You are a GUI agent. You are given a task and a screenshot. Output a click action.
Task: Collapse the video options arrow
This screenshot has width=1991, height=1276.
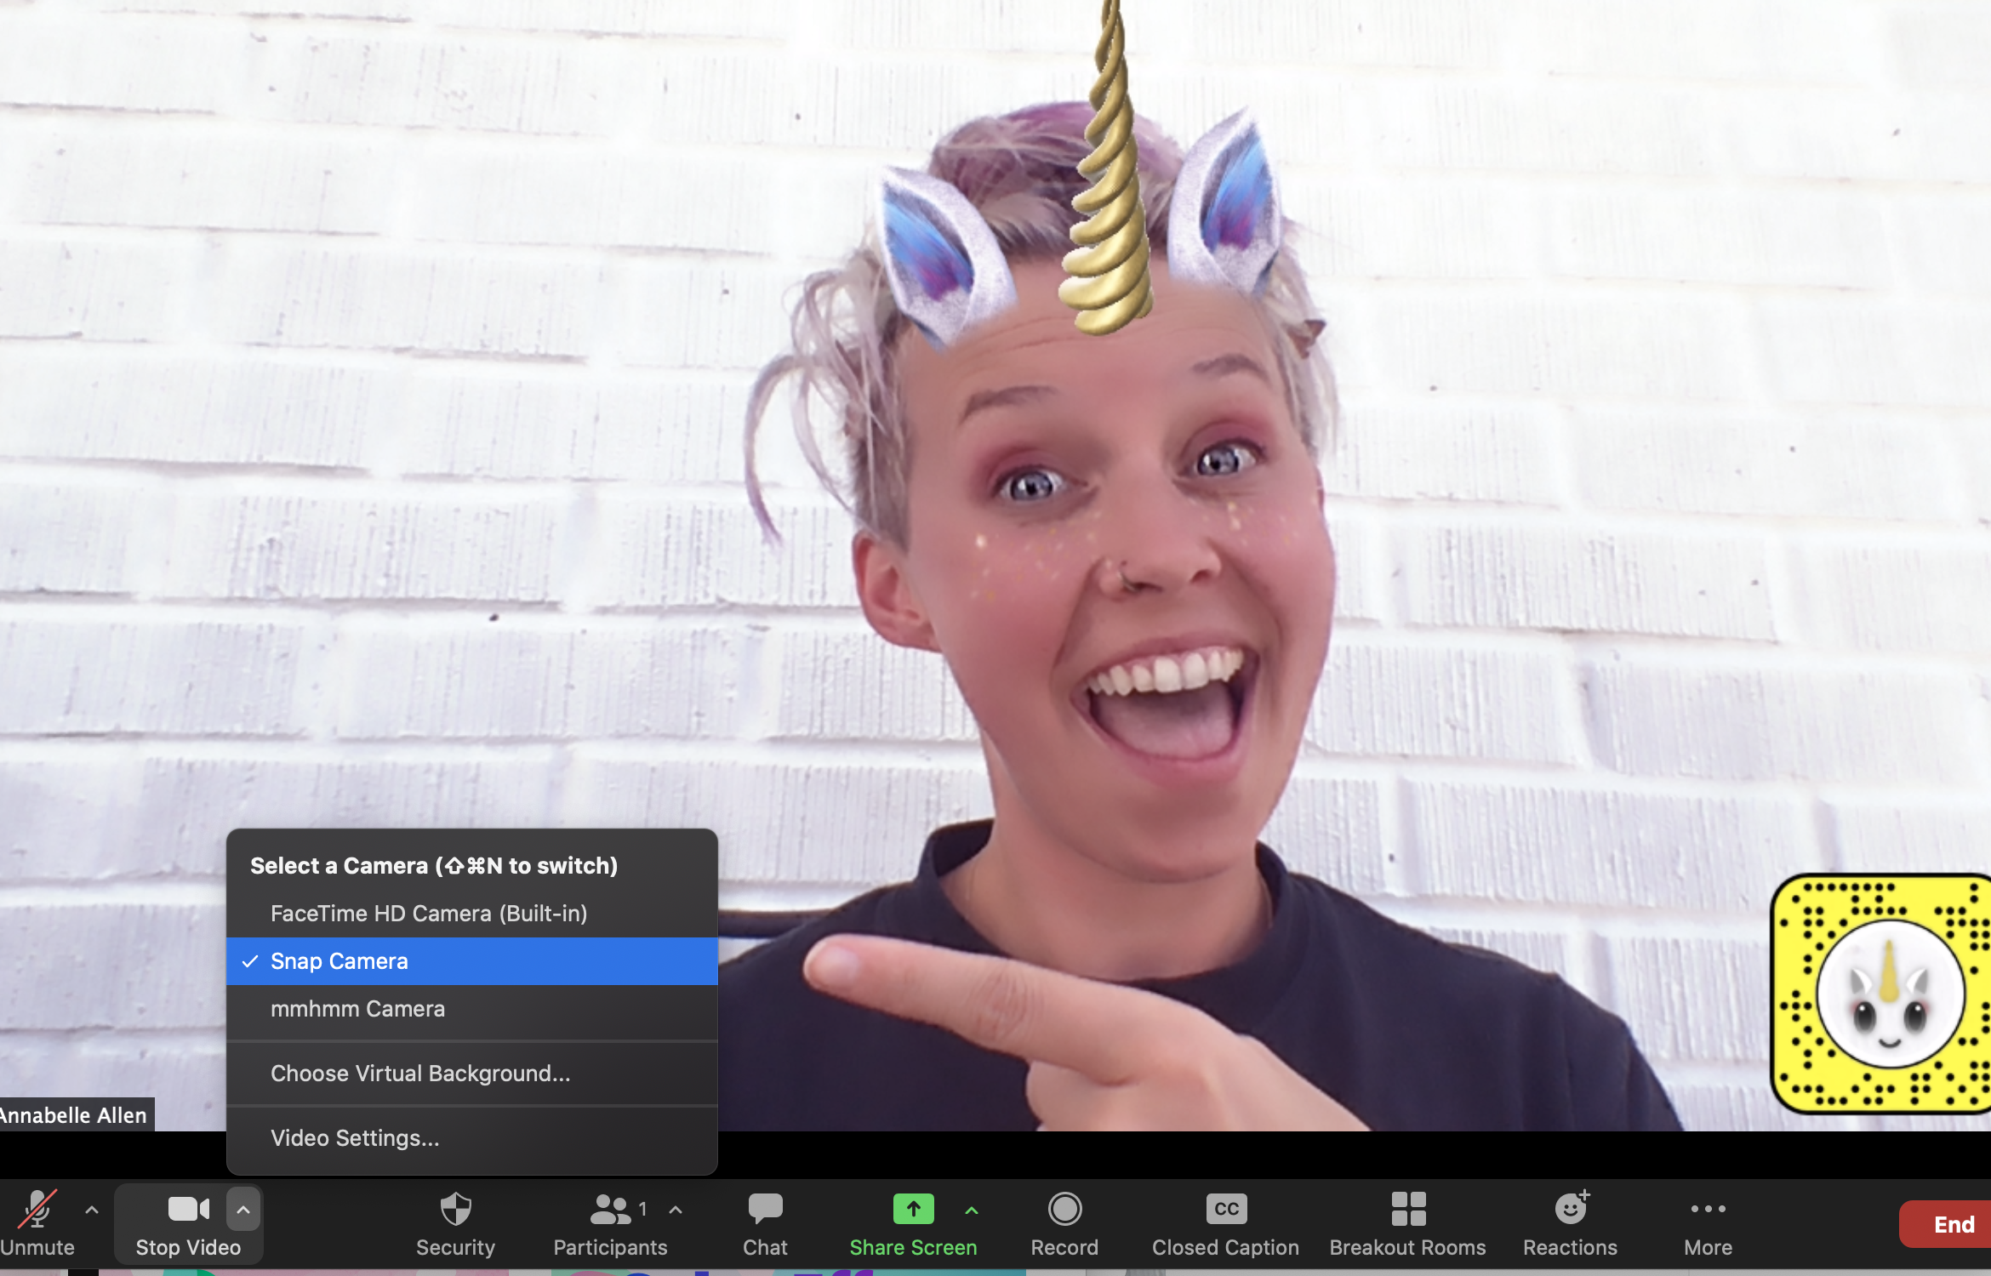coord(243,1209)
